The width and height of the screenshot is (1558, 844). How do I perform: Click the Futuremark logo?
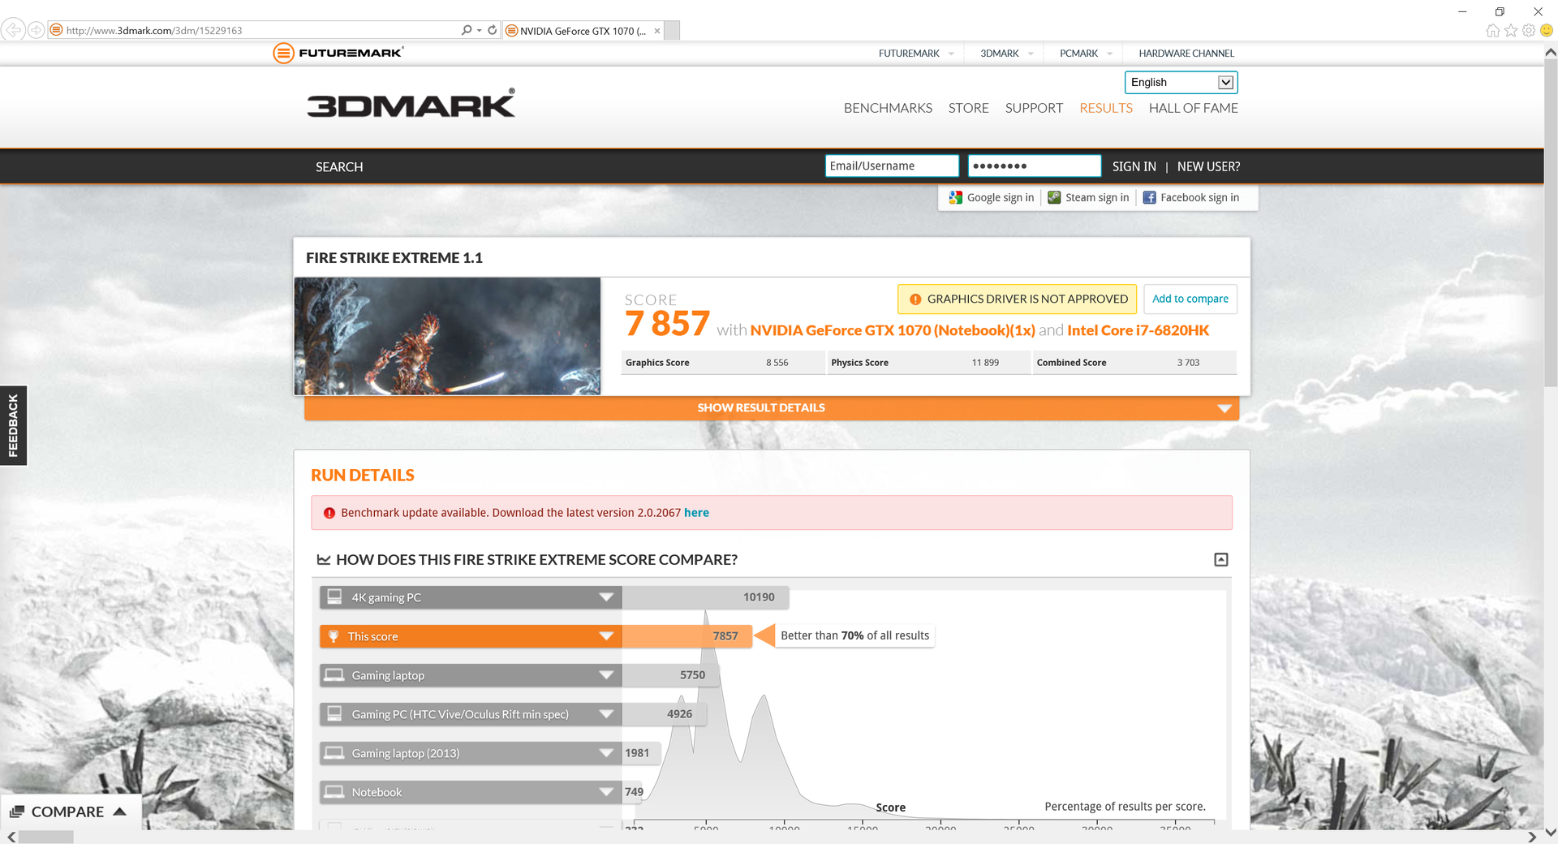pos(338,54)
